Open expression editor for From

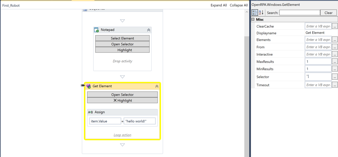(334, 47)
